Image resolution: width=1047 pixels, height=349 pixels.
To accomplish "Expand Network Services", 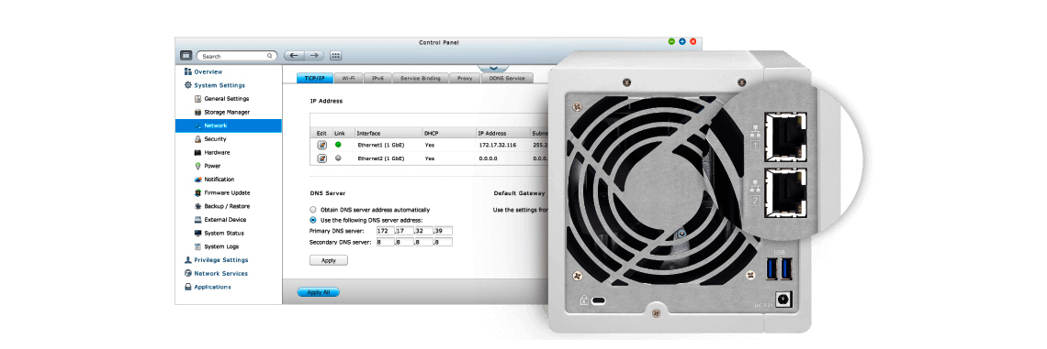I will [x=221, y=273].
